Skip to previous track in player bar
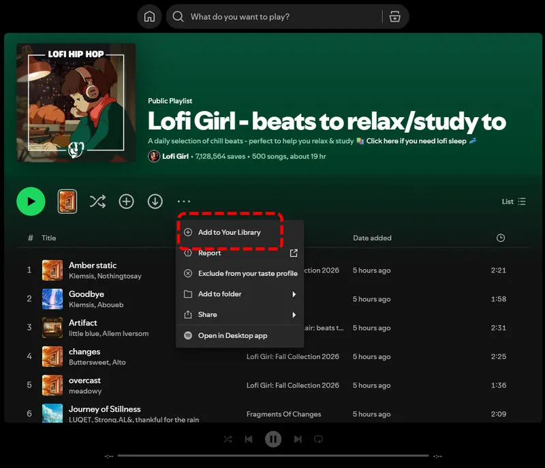This screenshot has height=468, width=545. [x=249, y=439]
